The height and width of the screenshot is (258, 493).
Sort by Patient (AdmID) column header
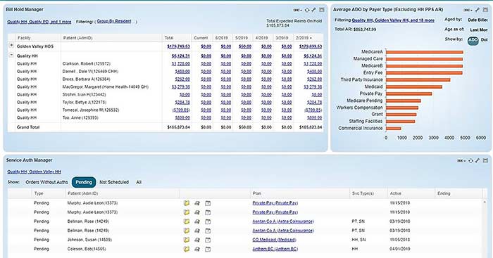(x=111, y=38)
